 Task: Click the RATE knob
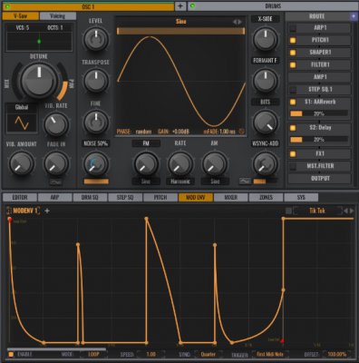180,164
